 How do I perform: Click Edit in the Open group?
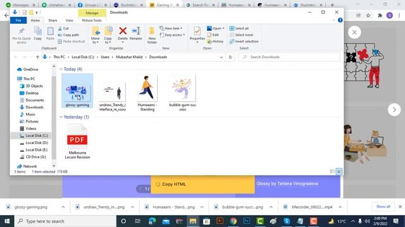[213, 35]
